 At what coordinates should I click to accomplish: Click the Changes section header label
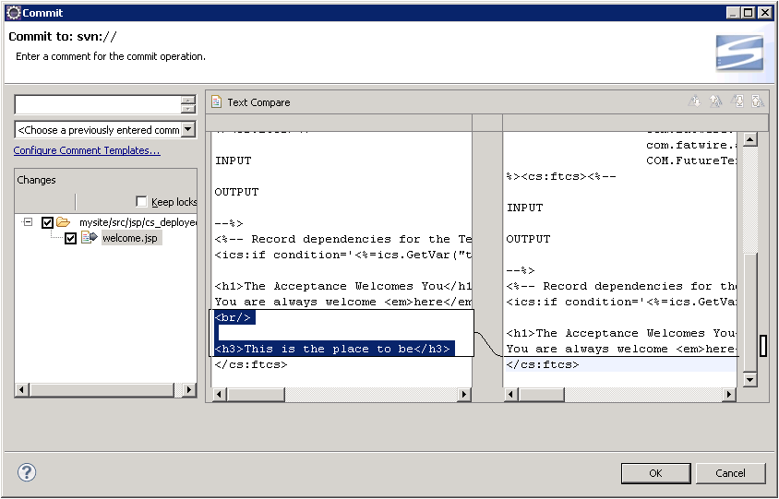(x=36, y=180)
